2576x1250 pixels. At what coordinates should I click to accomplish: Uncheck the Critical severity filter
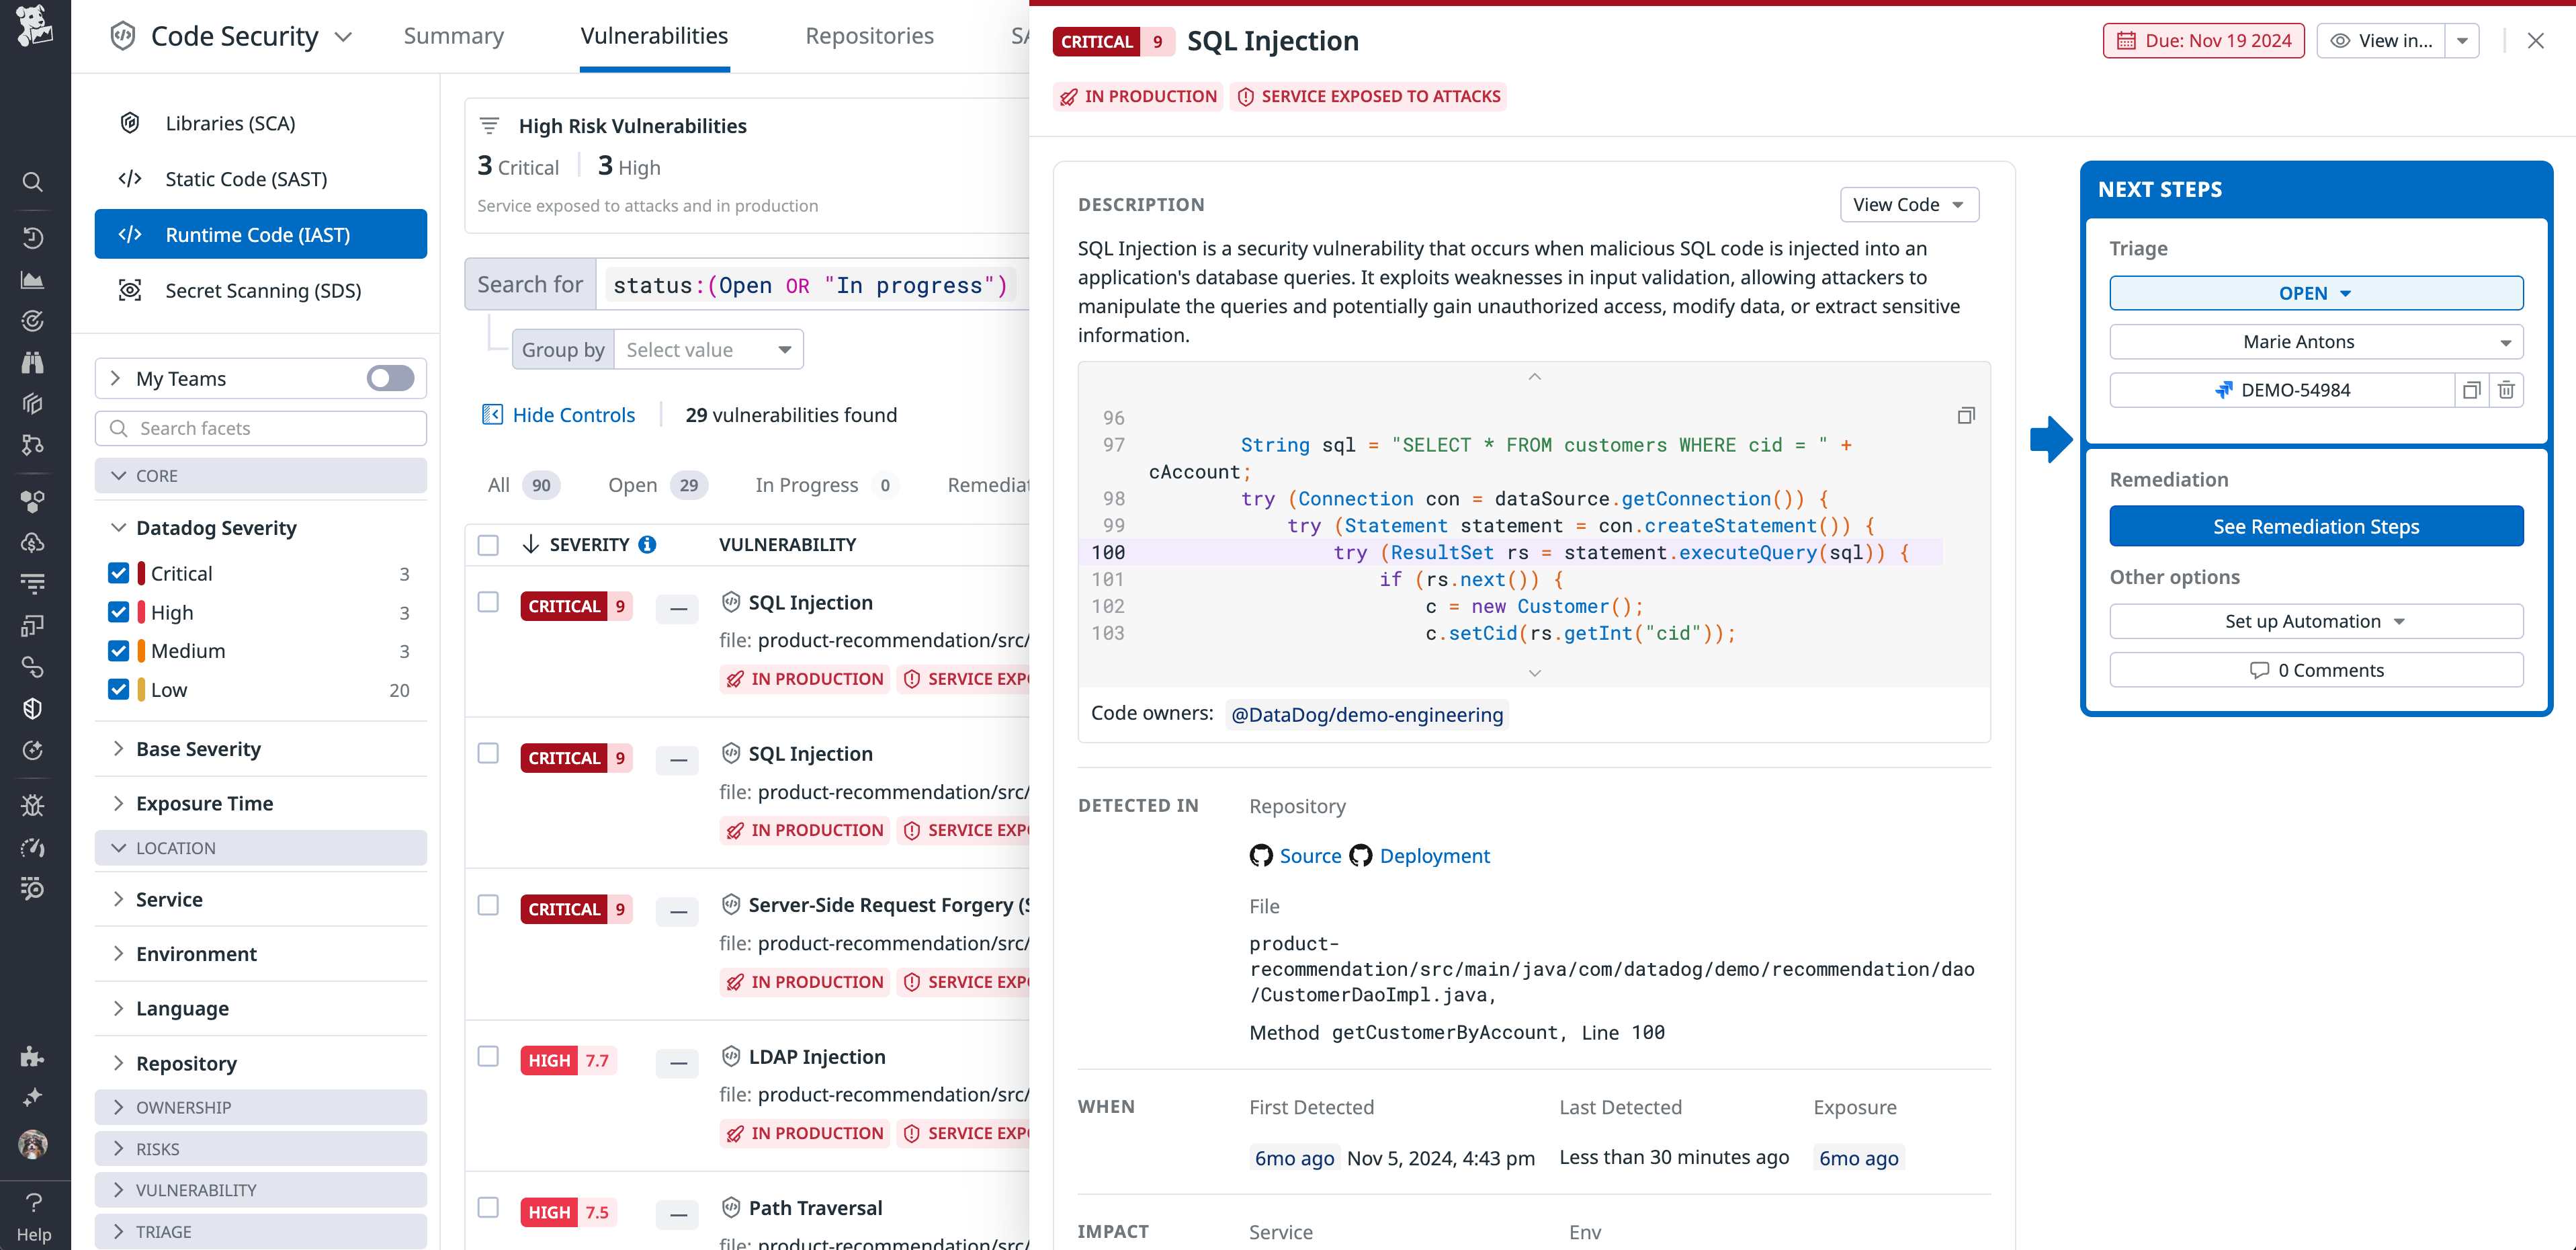tap(119, 572)
